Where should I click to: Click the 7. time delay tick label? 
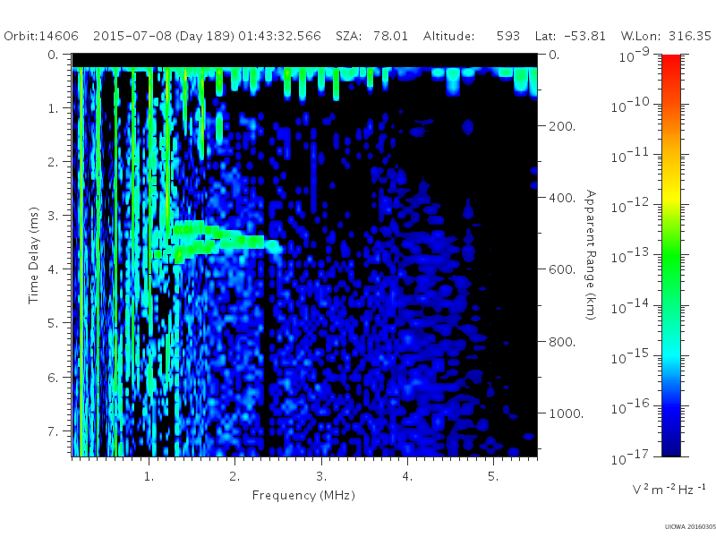pos(54,431)
